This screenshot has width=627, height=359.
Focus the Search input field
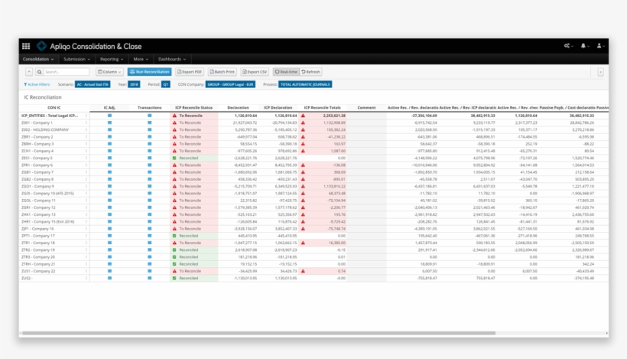tap(66, 72)
